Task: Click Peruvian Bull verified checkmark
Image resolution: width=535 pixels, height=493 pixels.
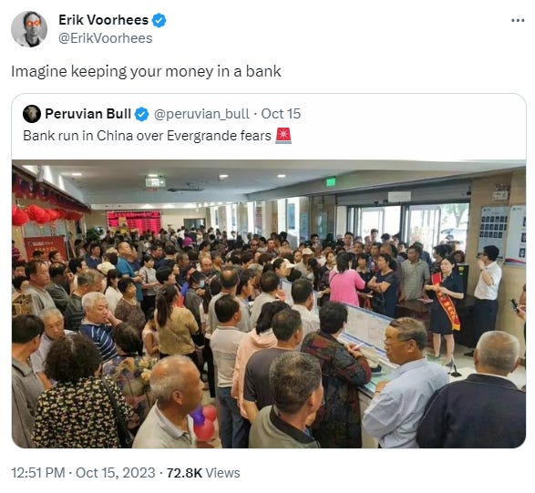Action: click(x=141, y=114)
